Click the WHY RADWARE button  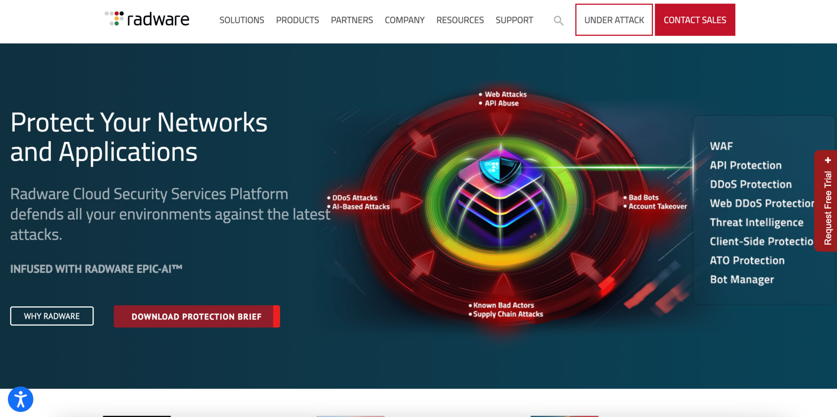coord(51,316)
